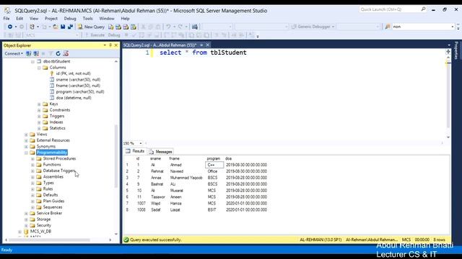Open the Connect dropdown in Object Explorer
Image resolution: width=462 pixels, height=259 pixels.
[x=14, y=53]
